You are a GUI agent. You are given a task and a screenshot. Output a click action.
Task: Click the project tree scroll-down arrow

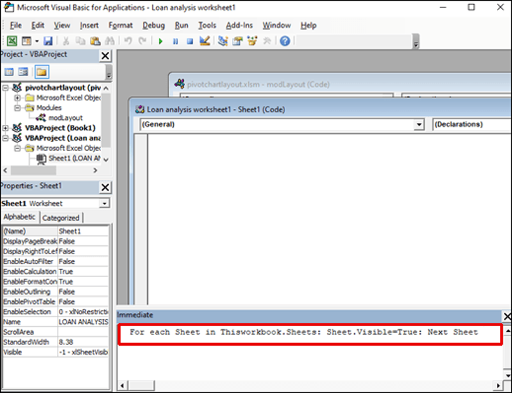tap(106, 160)
